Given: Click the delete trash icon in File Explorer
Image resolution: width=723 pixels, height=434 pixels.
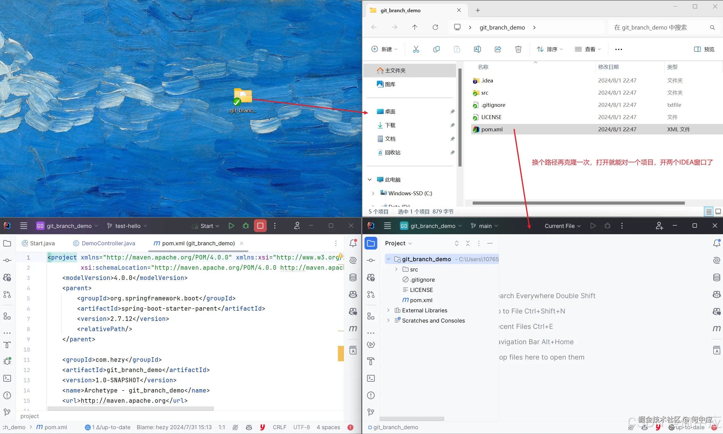Looking at the screenshot, I should pos(518,49).
